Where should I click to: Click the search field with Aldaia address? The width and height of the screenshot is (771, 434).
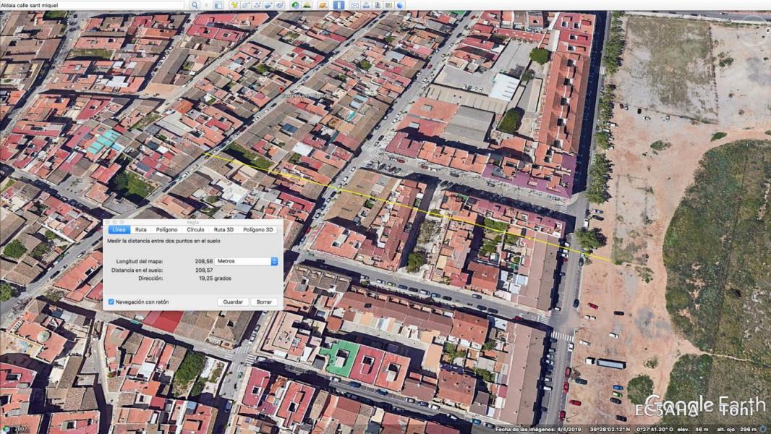(93, 5)
